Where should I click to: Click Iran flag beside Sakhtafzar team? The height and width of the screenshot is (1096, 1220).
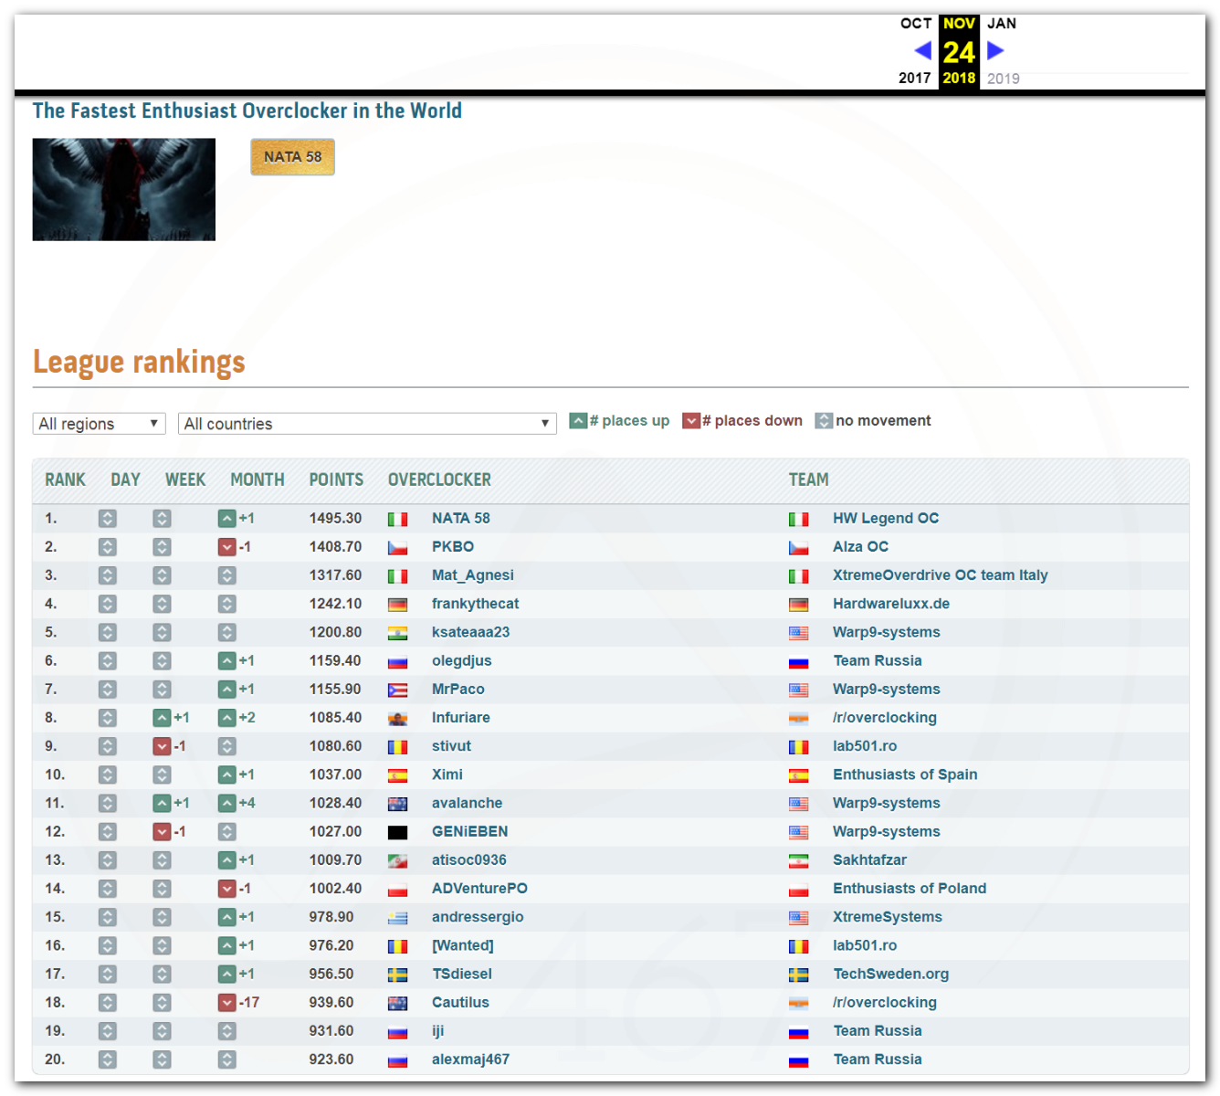(x=798, y=861)
